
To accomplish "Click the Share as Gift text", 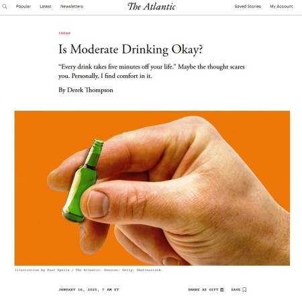I will pyautogui.click(x=203, y=290).
